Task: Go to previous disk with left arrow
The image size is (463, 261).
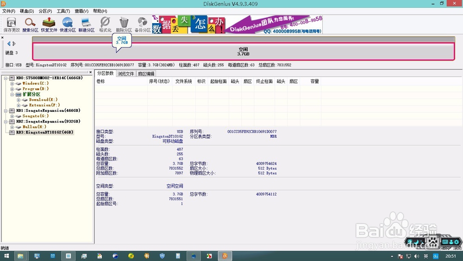Action: click(x=9, y=43)
